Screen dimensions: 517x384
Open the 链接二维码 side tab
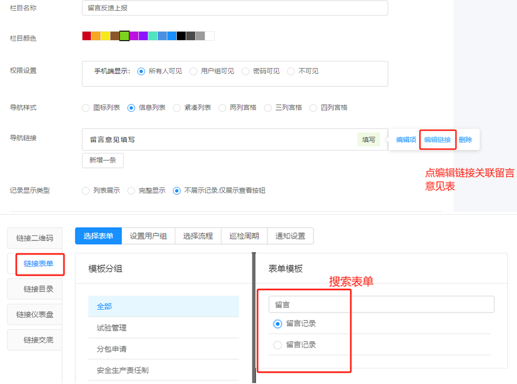tap(35, 238)
